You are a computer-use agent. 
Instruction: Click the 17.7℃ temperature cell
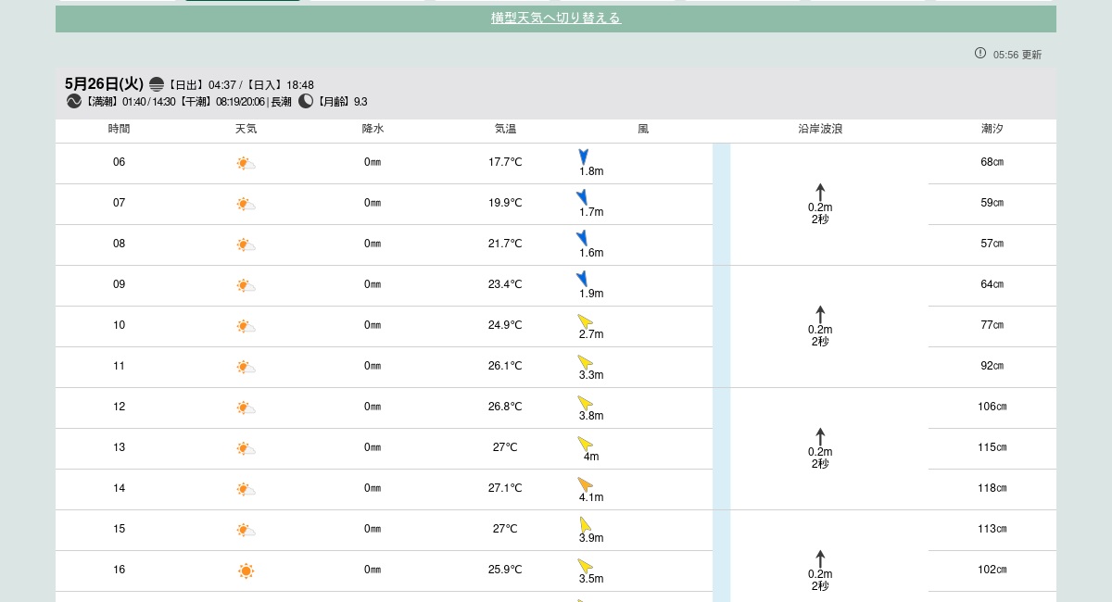505,162
